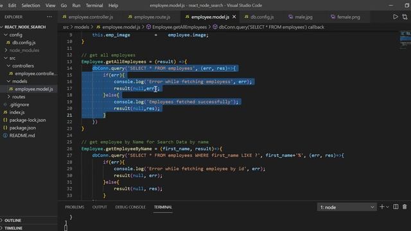Click the breadcrumb Employee.getAllEmployees symbol icon
Viewport: 411px width, 231px height.
click(x=148, y=27)
